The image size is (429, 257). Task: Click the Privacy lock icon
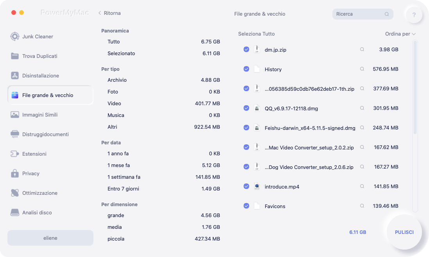[15, 173]
